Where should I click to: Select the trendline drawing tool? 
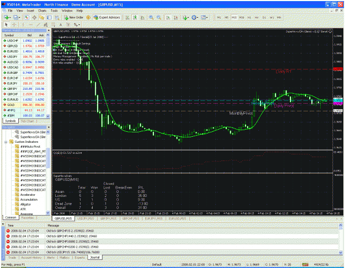[38, 25]
